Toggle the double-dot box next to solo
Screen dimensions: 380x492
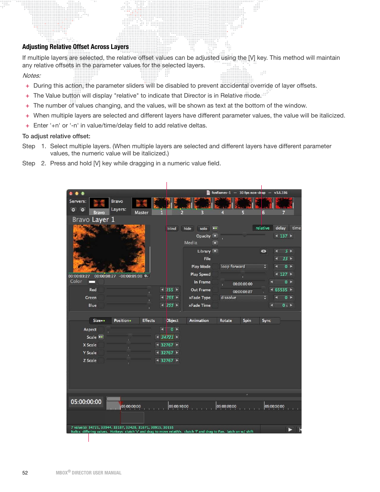[x=215, y=228]
